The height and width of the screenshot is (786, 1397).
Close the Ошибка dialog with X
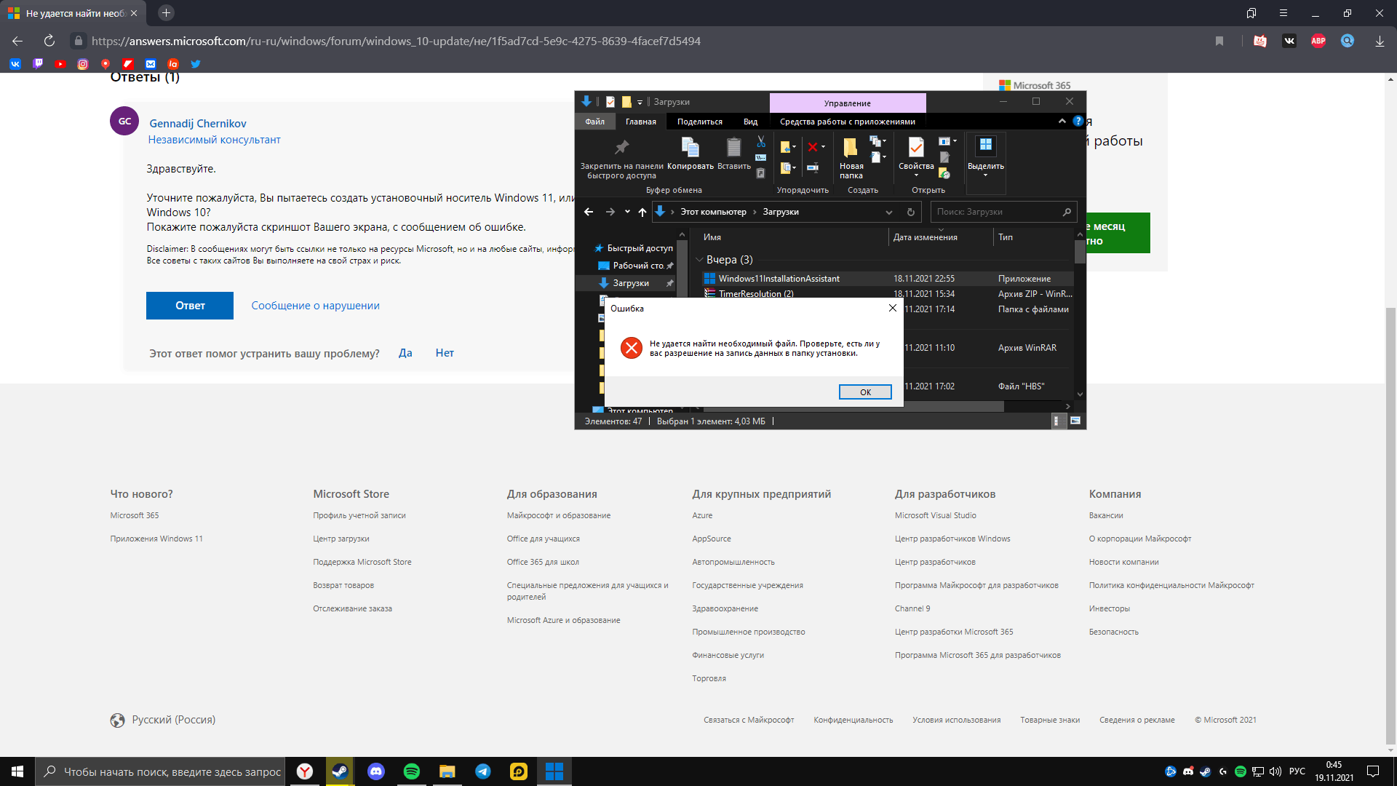(893, 308)
